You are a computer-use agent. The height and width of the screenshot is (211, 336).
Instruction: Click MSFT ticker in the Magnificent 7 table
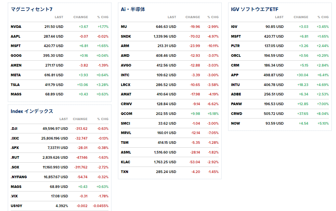(16, 46)
